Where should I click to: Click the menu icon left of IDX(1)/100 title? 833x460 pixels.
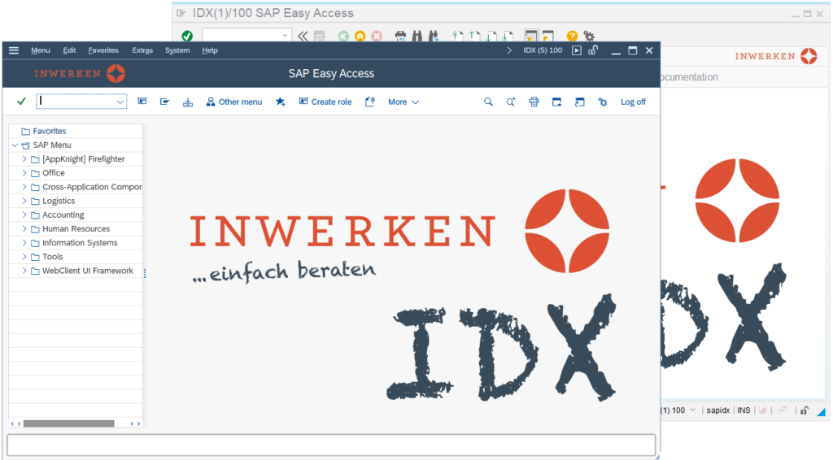click(x=181, y=13)
